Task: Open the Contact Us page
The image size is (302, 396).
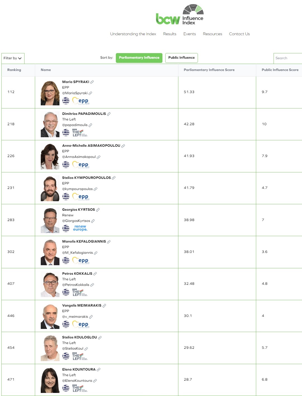Action: 239,34
